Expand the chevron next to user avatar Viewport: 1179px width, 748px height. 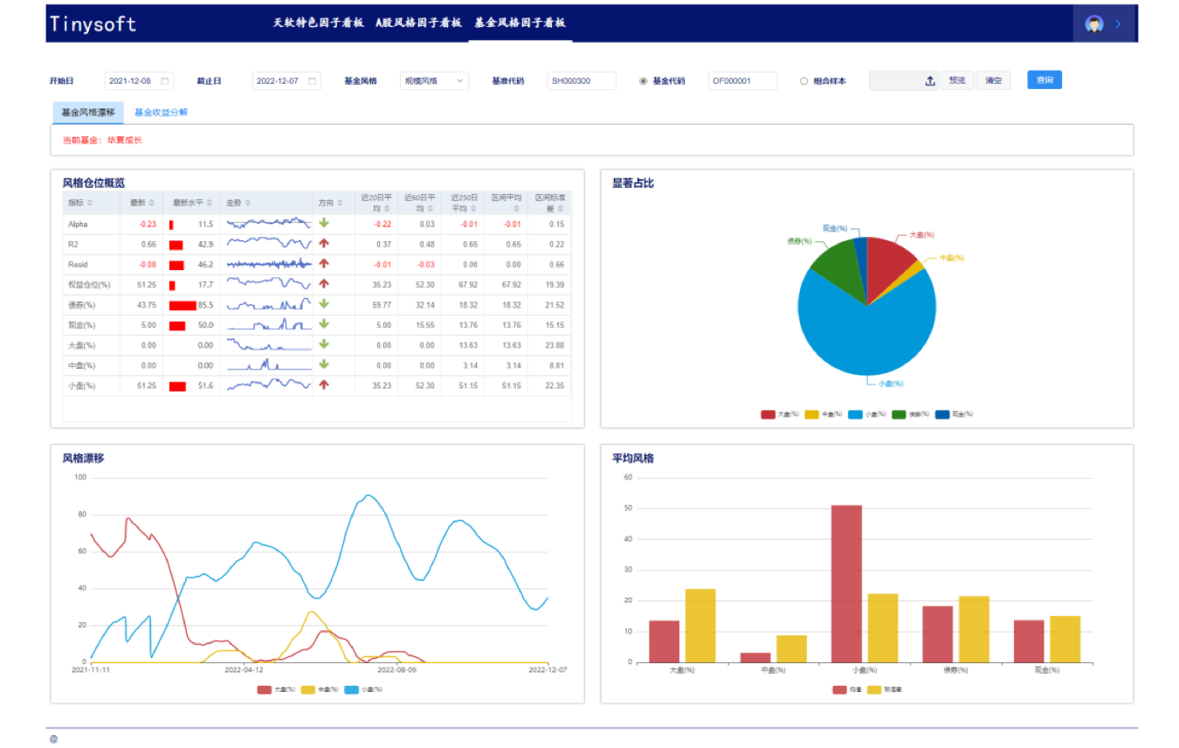[x=1119, y=24]
